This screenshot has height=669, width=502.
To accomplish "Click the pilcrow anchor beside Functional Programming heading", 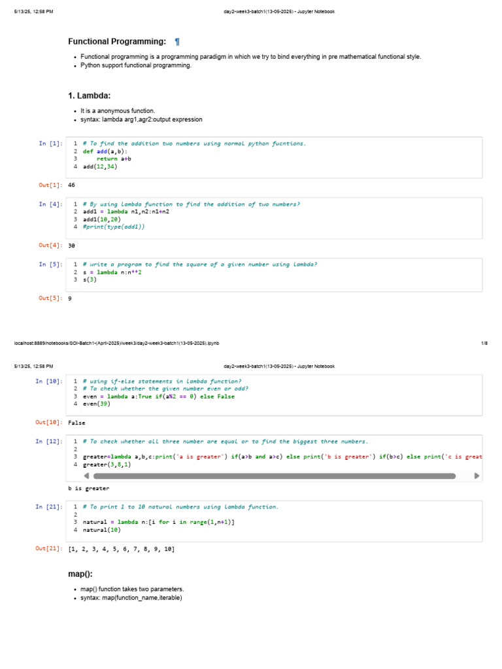I will (x=177, y=42).
